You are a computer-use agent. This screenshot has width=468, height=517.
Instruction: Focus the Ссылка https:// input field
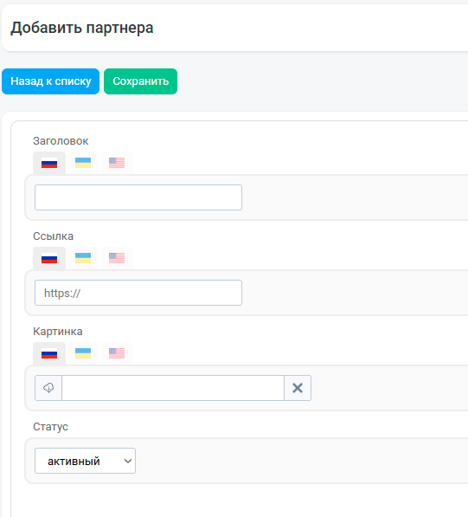pos(138,293)
